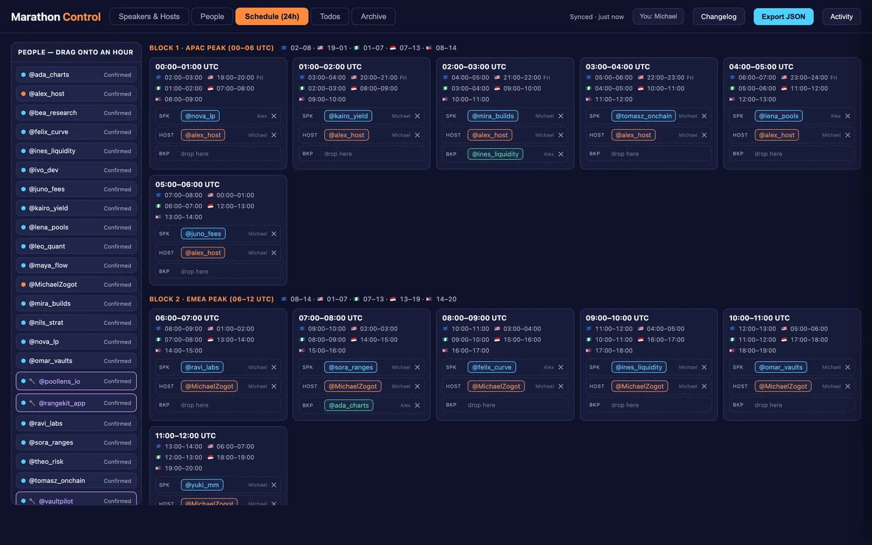Remove @kairo_yield speaker assignment with X
Screen dimensions: 872x545
click(417, 116)
